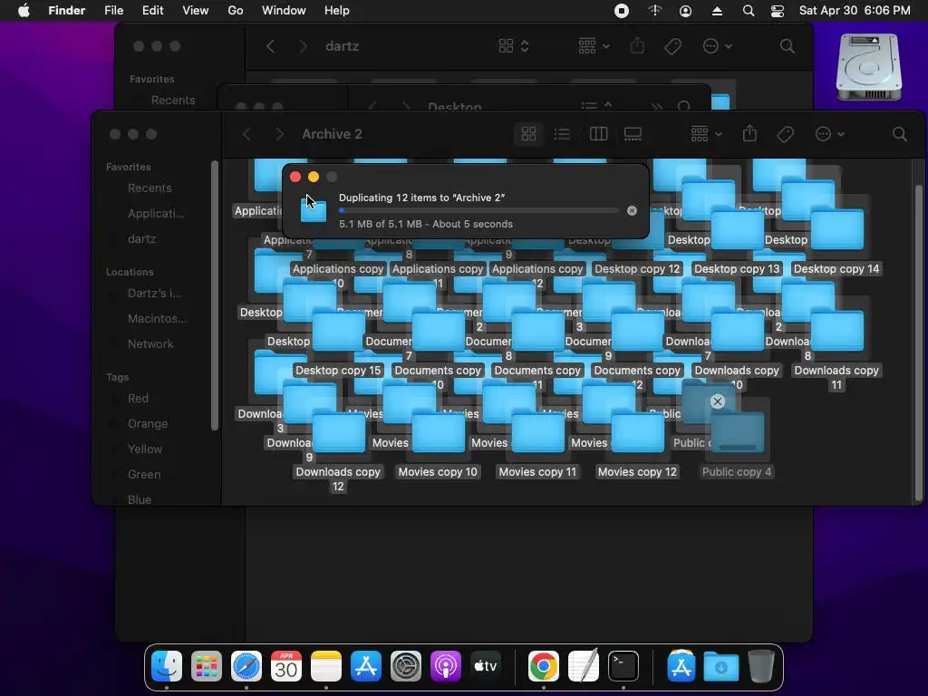928x696 pixels.
Task: Click the search icon in Archive 2 window
Action: [900, 134]
